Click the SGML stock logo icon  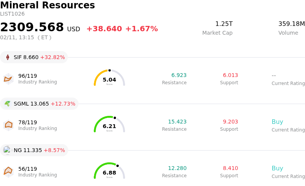pos(8,104)
